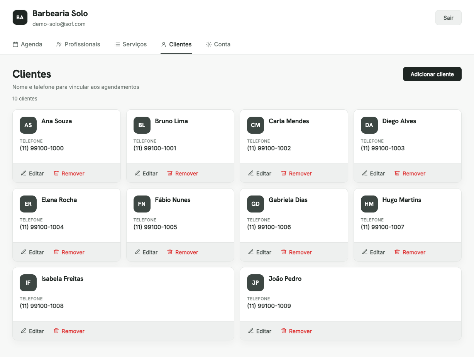
Task: Click the GD avatar on Gabriela Dias's card
Action: (x=256, y=204)
